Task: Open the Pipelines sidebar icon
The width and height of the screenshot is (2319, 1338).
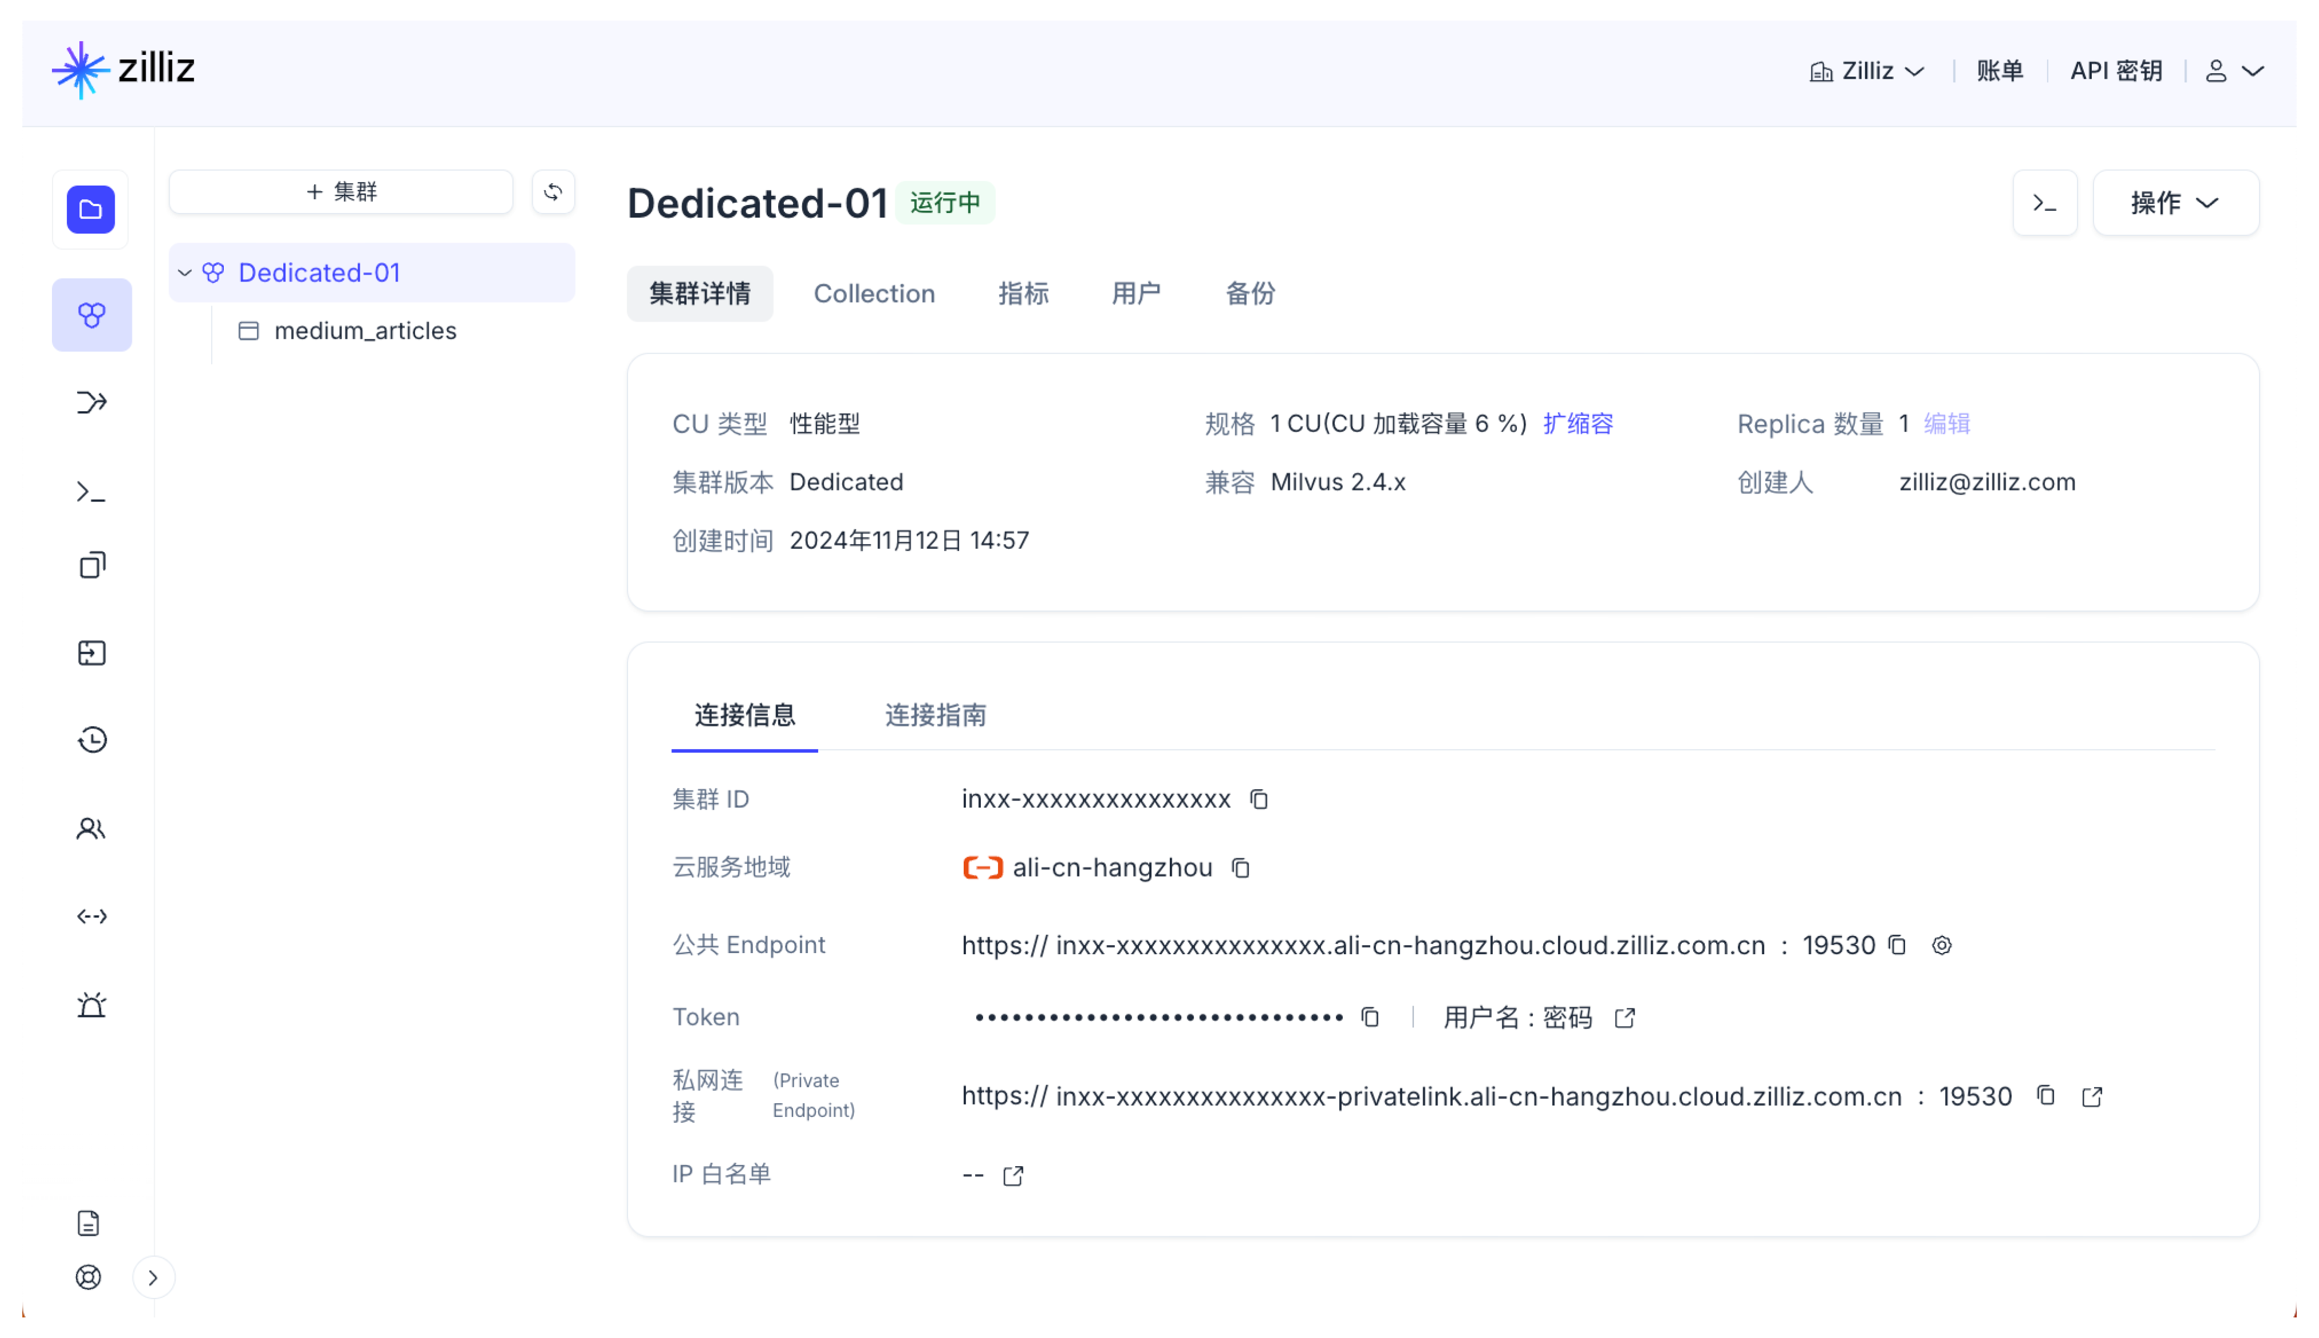Action: click(92, 401)
